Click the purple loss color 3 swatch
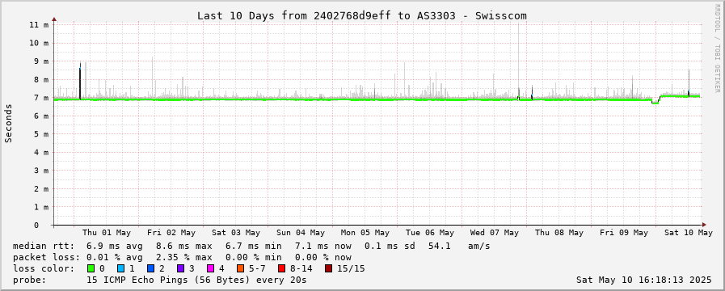This screenshot has width=725, height=291. 180,269
